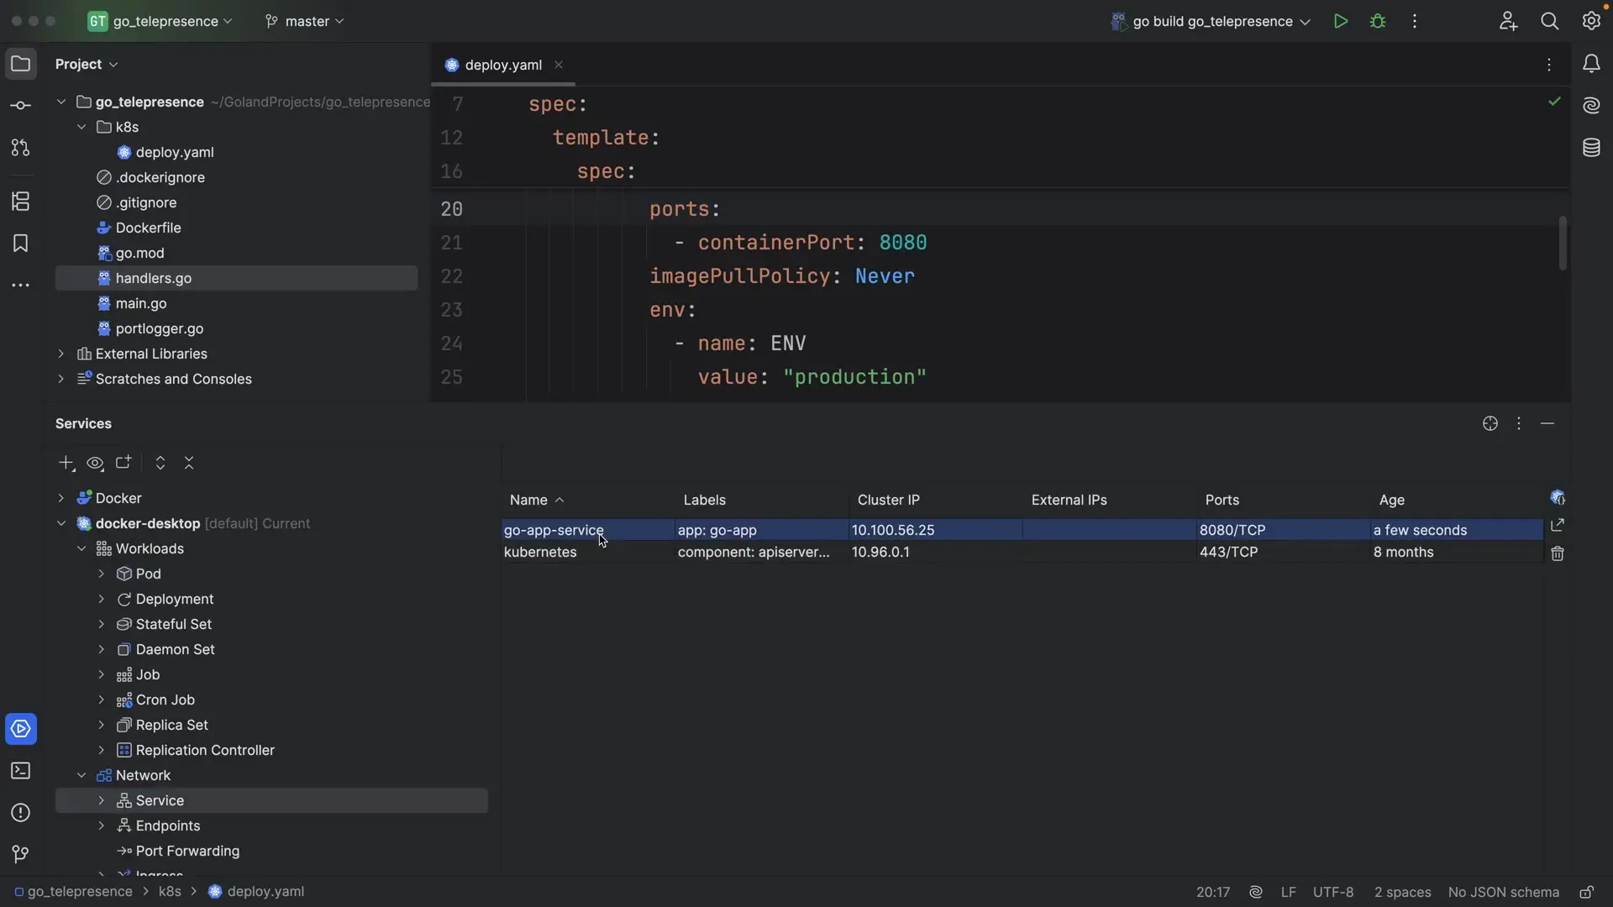This screenshot has width=1613, height=907.
Task: Select handlers.go in project tree
Action: [237, 278]
